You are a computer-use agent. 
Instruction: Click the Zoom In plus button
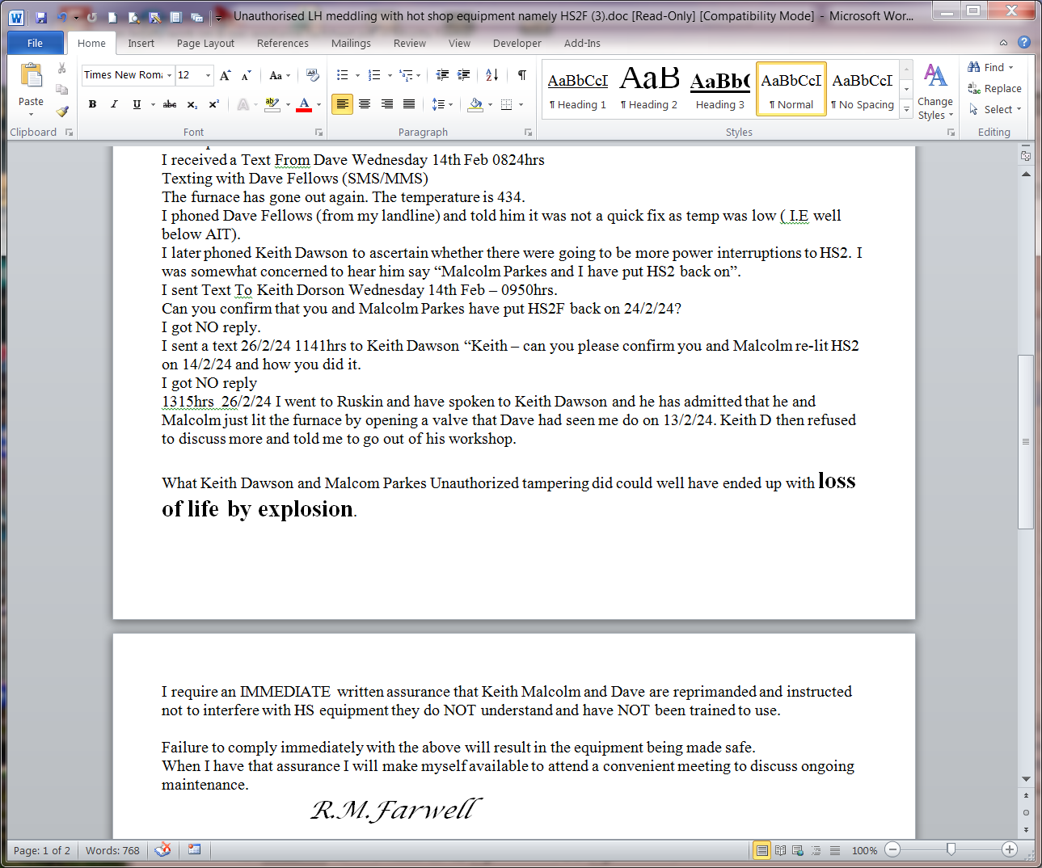[1009, 849]
